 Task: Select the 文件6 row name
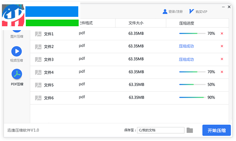click(49, 98)
